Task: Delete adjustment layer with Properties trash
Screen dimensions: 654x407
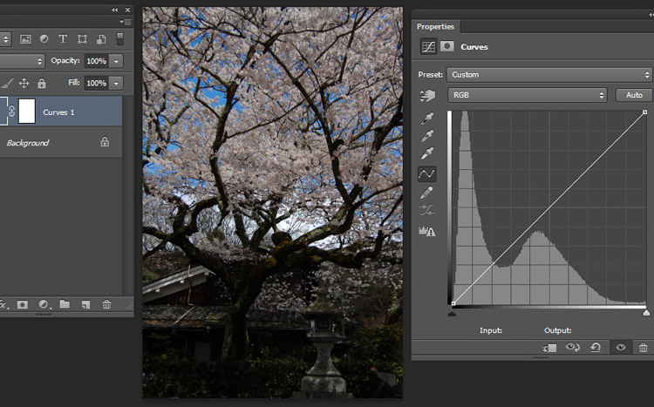Action: pyautogui.click(x=644, y=347)
